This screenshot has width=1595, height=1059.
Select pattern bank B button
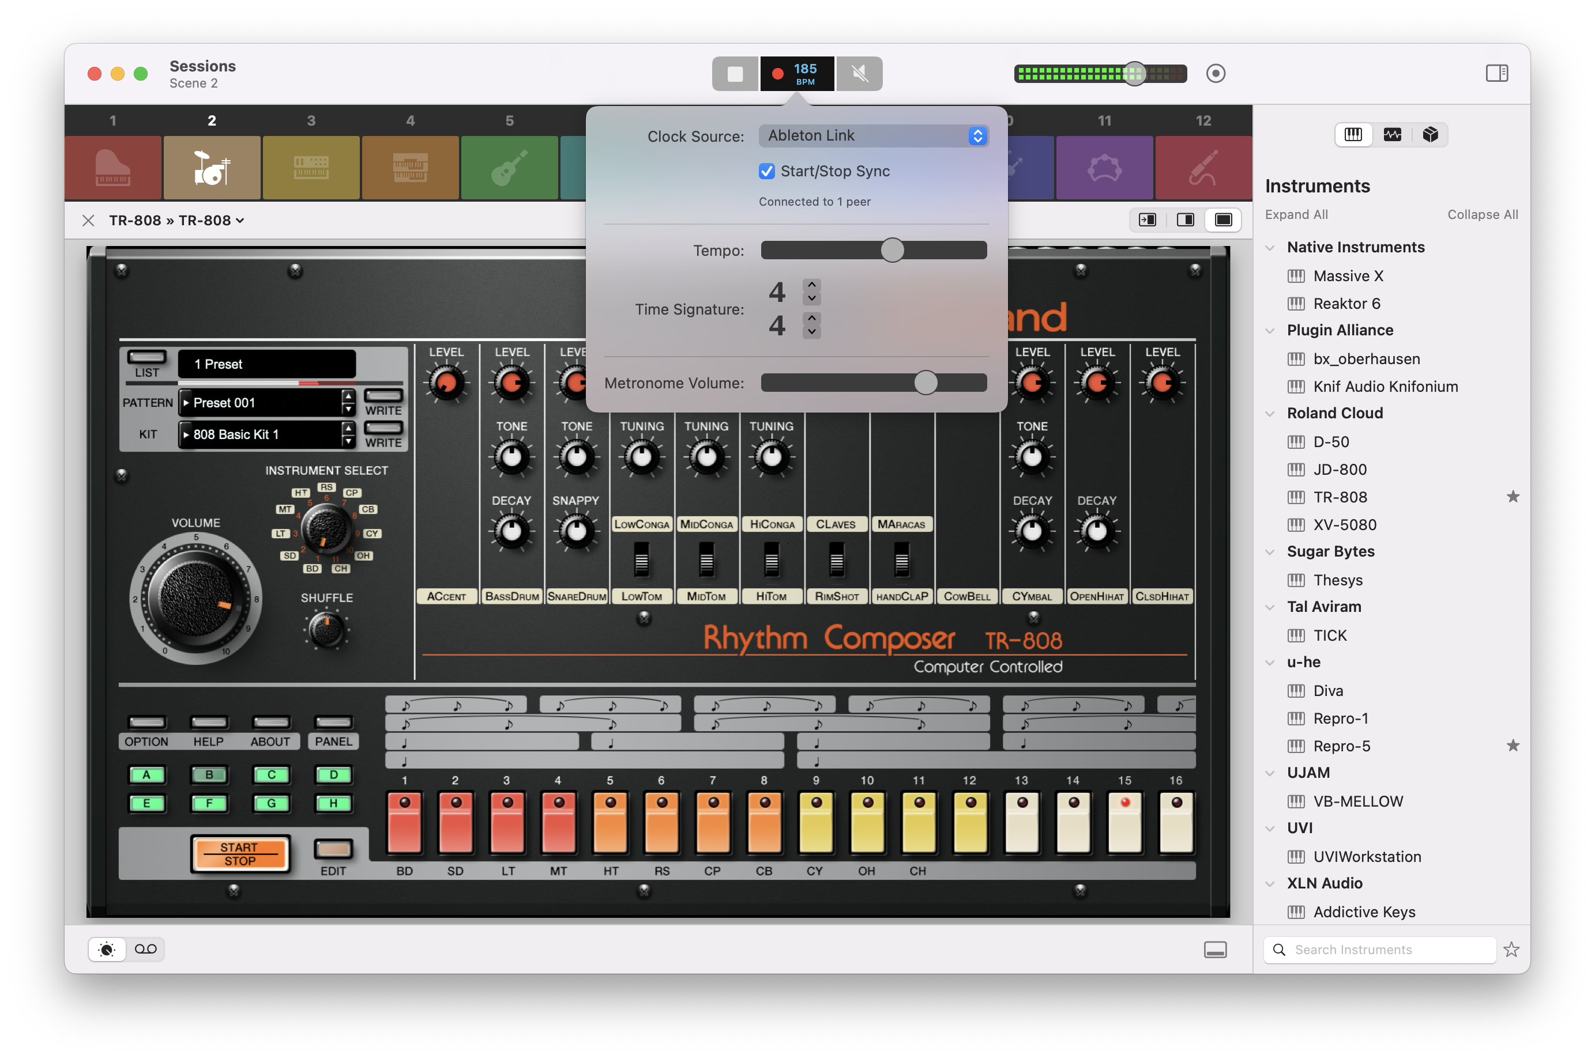coord(209,775)
